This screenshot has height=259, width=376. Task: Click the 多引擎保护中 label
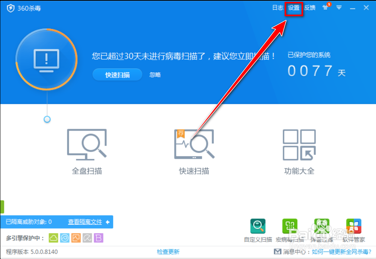tap(25, 238)
